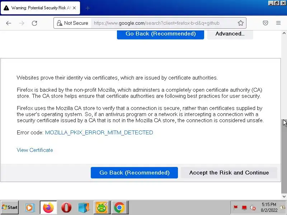This screenshot has height=215, width=287.
Task: Open the Save to Pocket icon
Action: point(265,23)
